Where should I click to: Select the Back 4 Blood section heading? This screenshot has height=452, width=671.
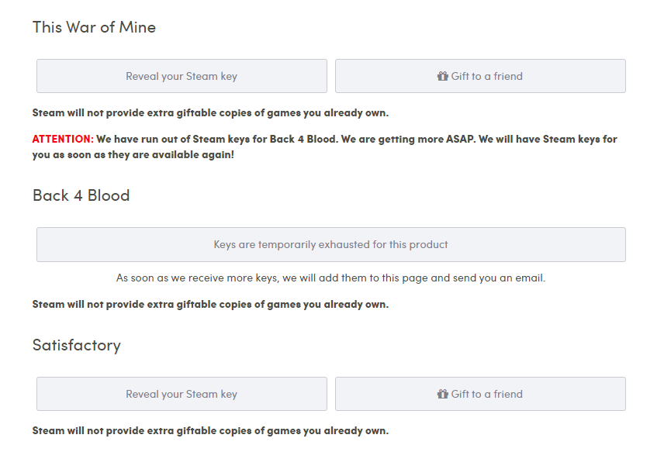tap(81, 195)
